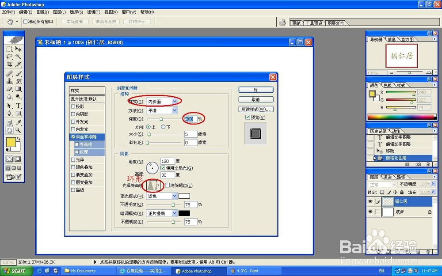Click the 新建样式 button
This screenshot has height=276, width=442.
point(255,109)
